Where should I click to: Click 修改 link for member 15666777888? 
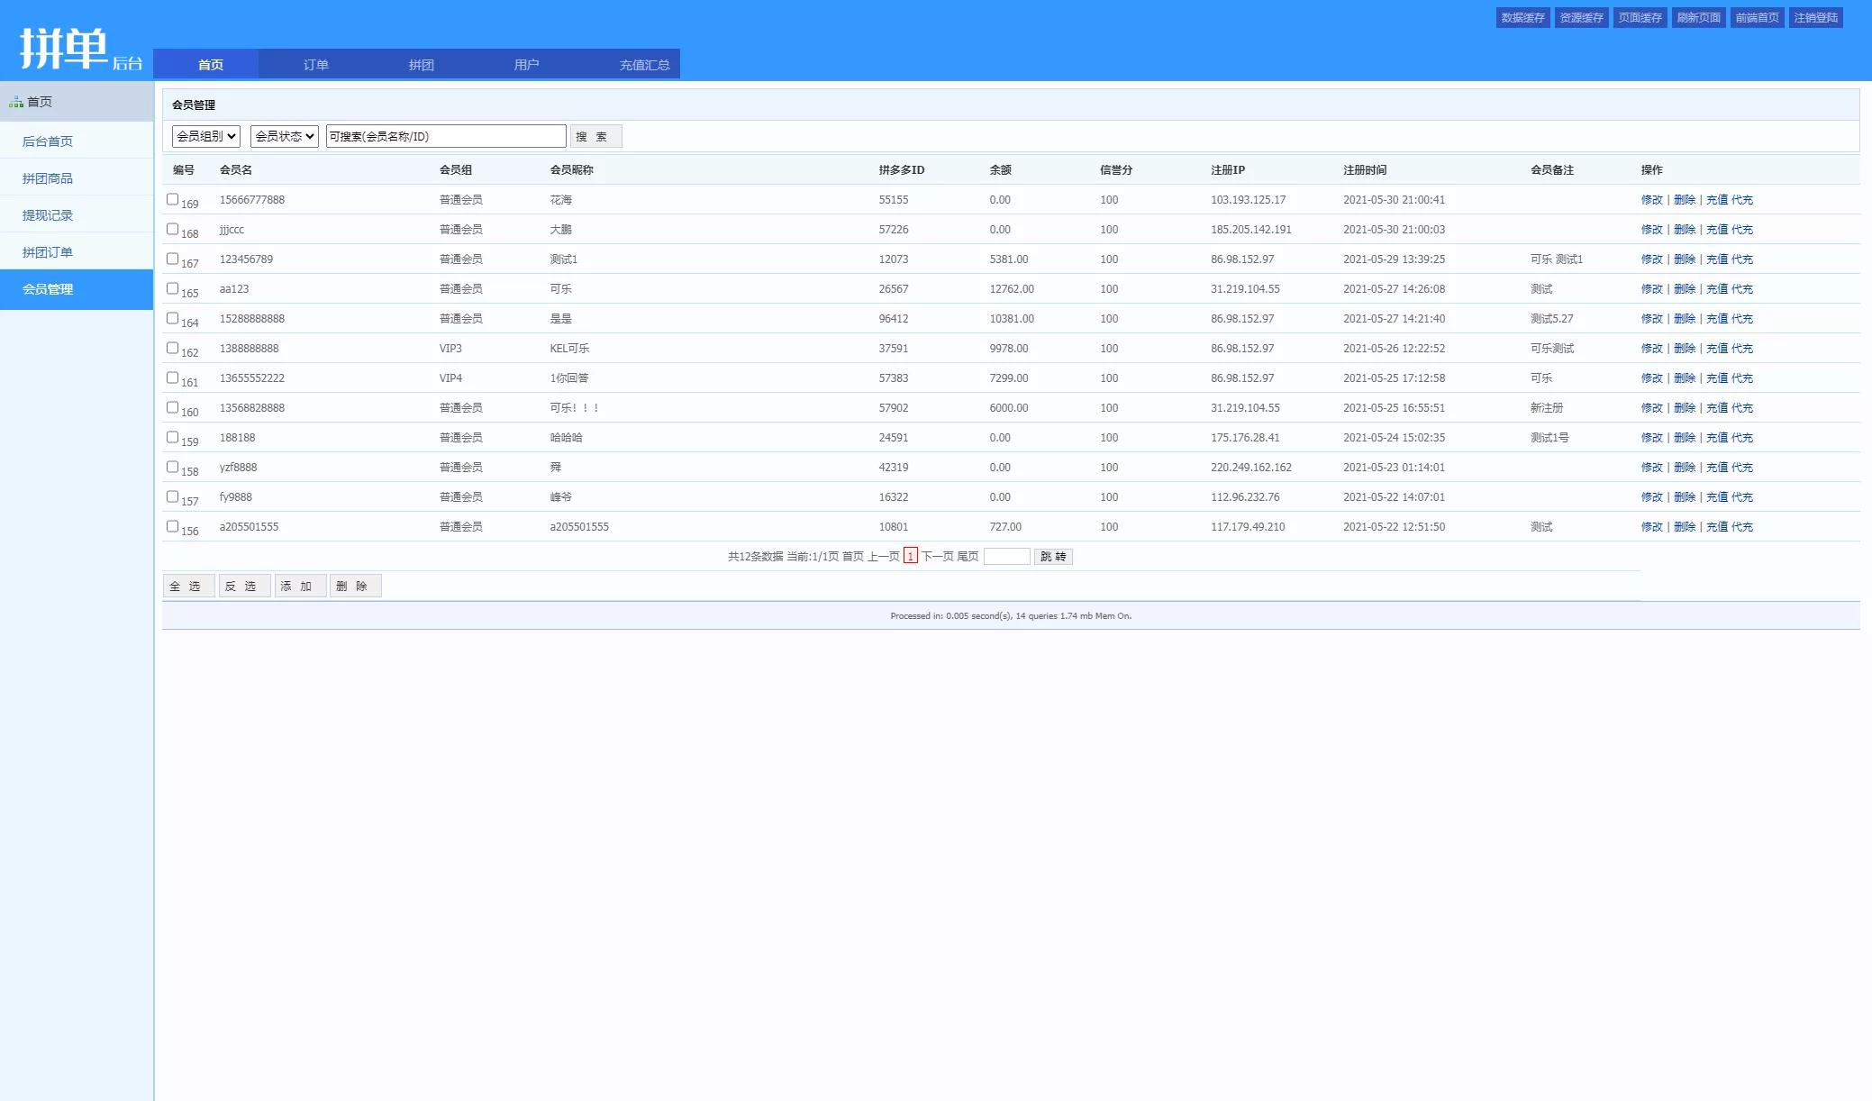(1651, 200)
